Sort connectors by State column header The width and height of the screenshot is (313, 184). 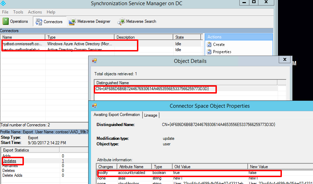tap(187, 37)
